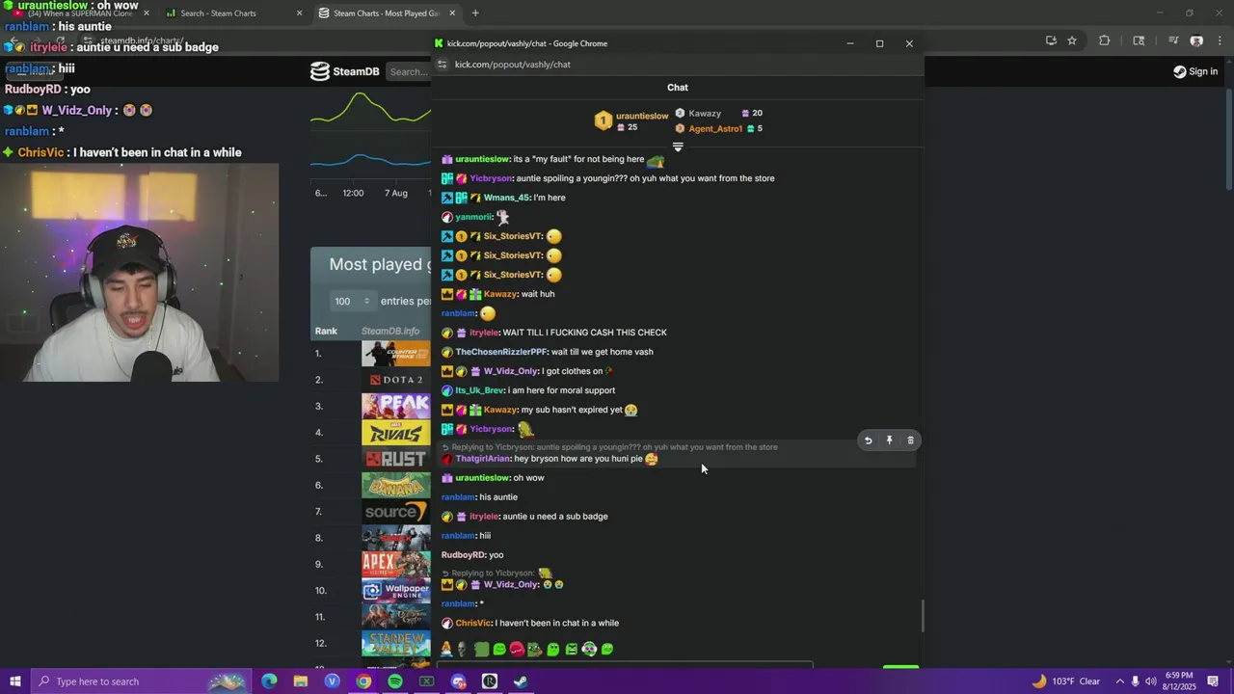Screen dimensions: 1234x694
Task: Sort the SteamDB table by Rank
Action: [326, 331]
